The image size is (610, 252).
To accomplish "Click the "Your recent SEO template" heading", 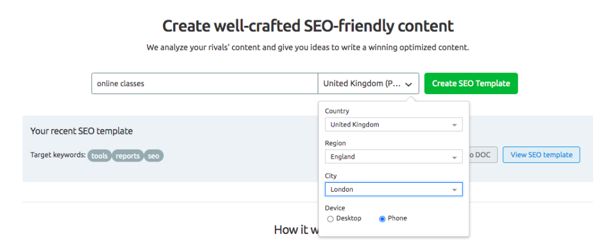I will tap(82, 131).
